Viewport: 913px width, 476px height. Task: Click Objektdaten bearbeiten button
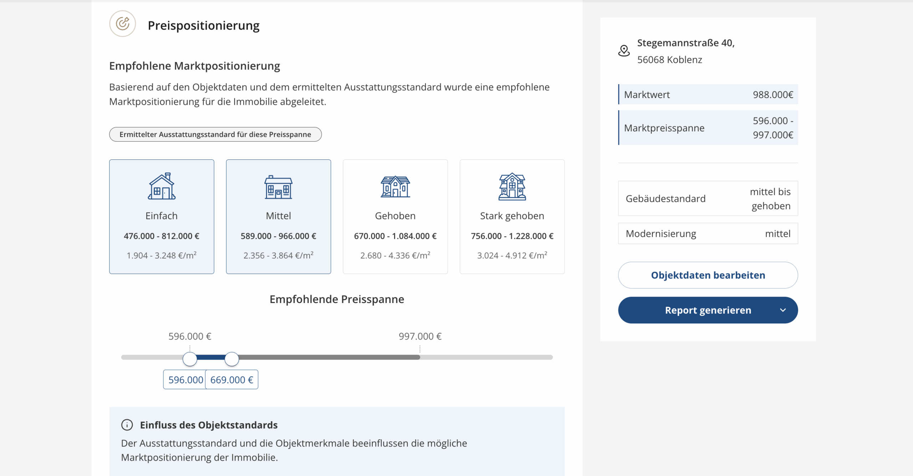(708, 275)
